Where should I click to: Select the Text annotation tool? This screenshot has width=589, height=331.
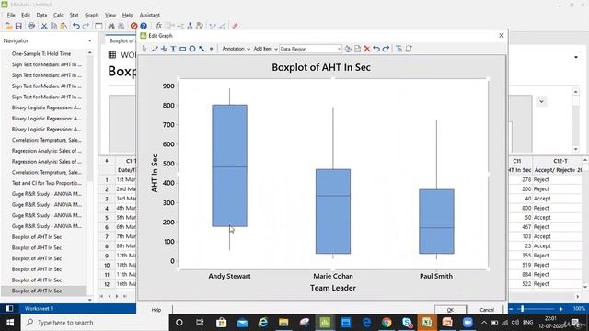point(173,49)
